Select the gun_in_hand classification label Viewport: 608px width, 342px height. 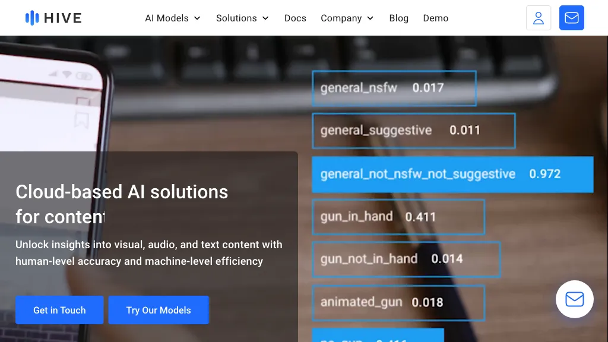[x=398, y=217]
